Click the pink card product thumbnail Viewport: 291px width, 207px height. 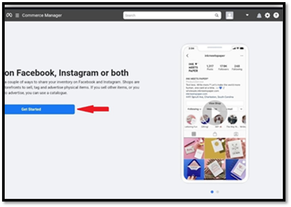pos(194,148)
